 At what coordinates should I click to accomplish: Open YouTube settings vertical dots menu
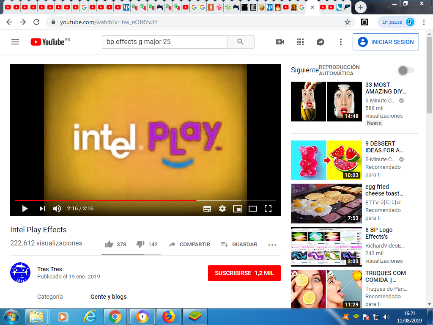(341, 42)
